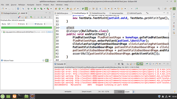Click the Open Type icon
Viewport: 177px width, 99px height.
67,9
